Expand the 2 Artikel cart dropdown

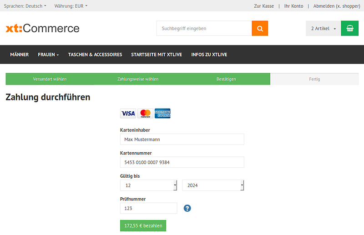tap(323, 28)
